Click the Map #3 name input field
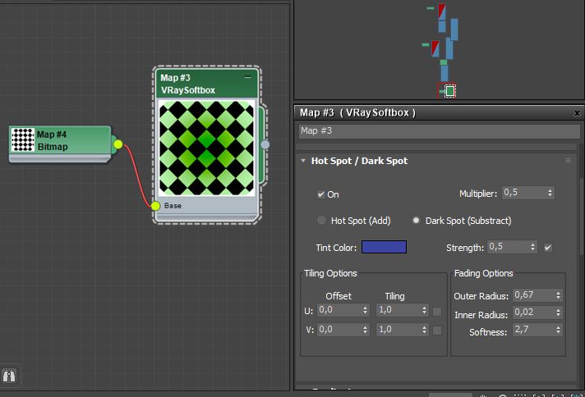This screenshot has height=397, width=585. point(439,130)
